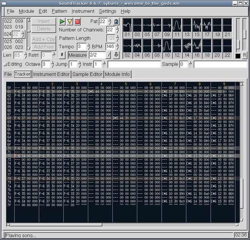This screenshot has width=250, height=240.
Task: Toggle the R button near the sliders
Action: coord(244,55)
